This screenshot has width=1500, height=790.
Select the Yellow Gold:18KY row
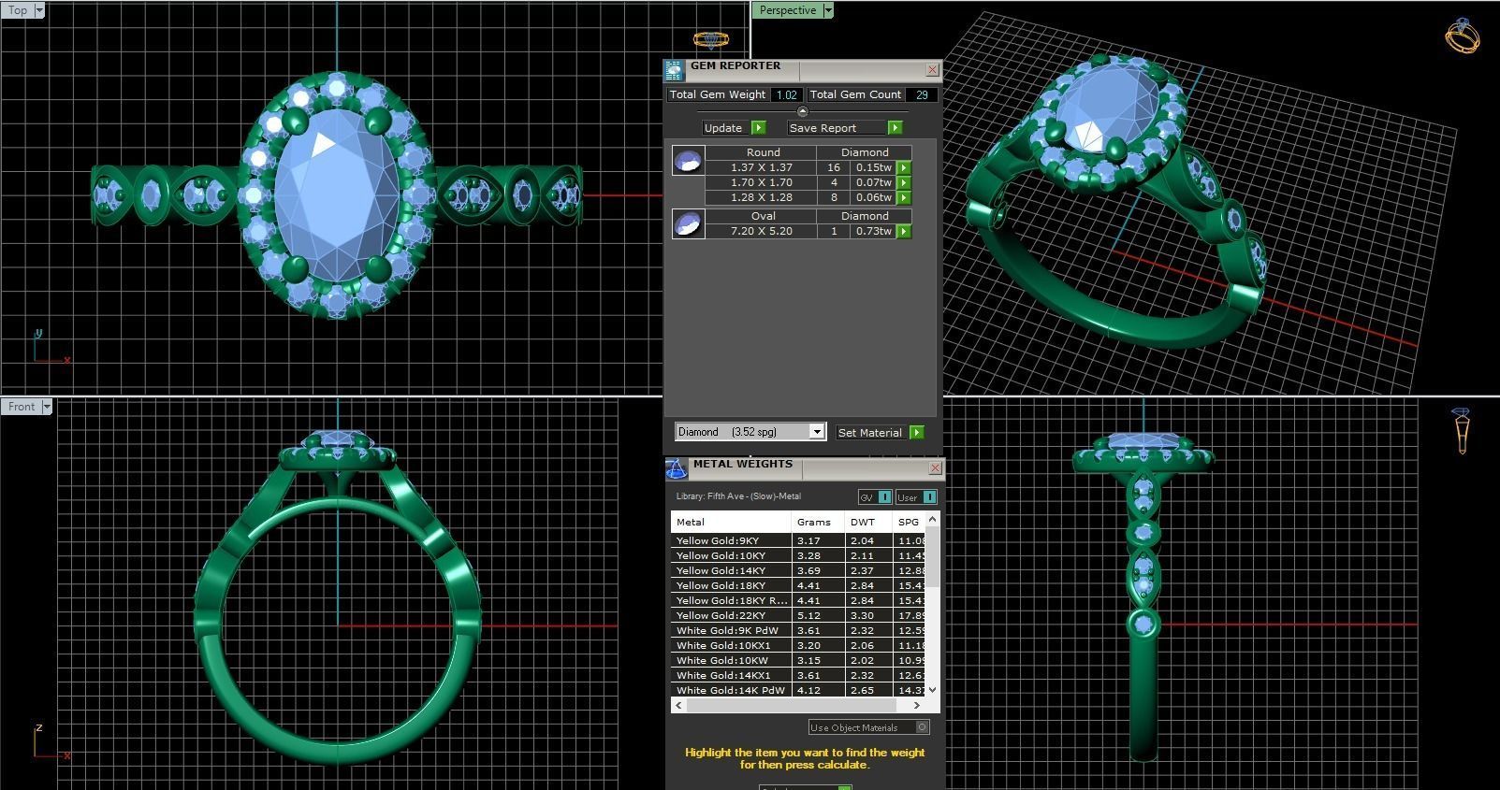click(798, 585)
